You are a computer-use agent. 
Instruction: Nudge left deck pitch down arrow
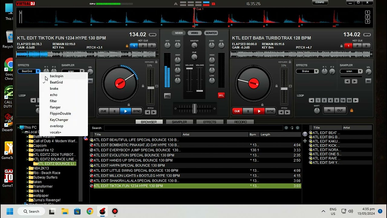coord(148,112)
